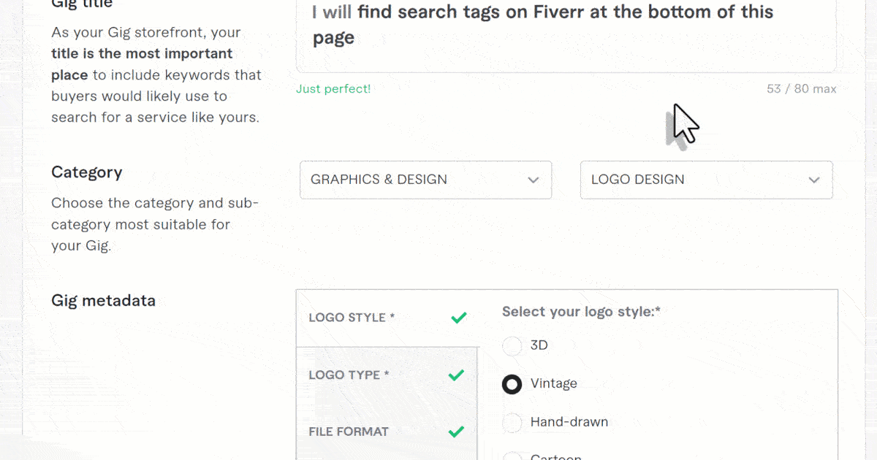Screen dimensions: 877x460
Task: Select the 3D logo style
Action: [x=512, y=345]
